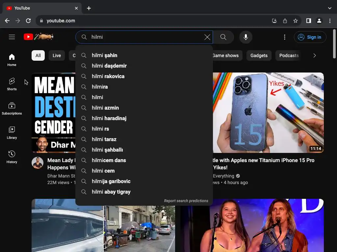337x252 pixels.
Task: Open History in the sidebar
Action: coord(12,157)
